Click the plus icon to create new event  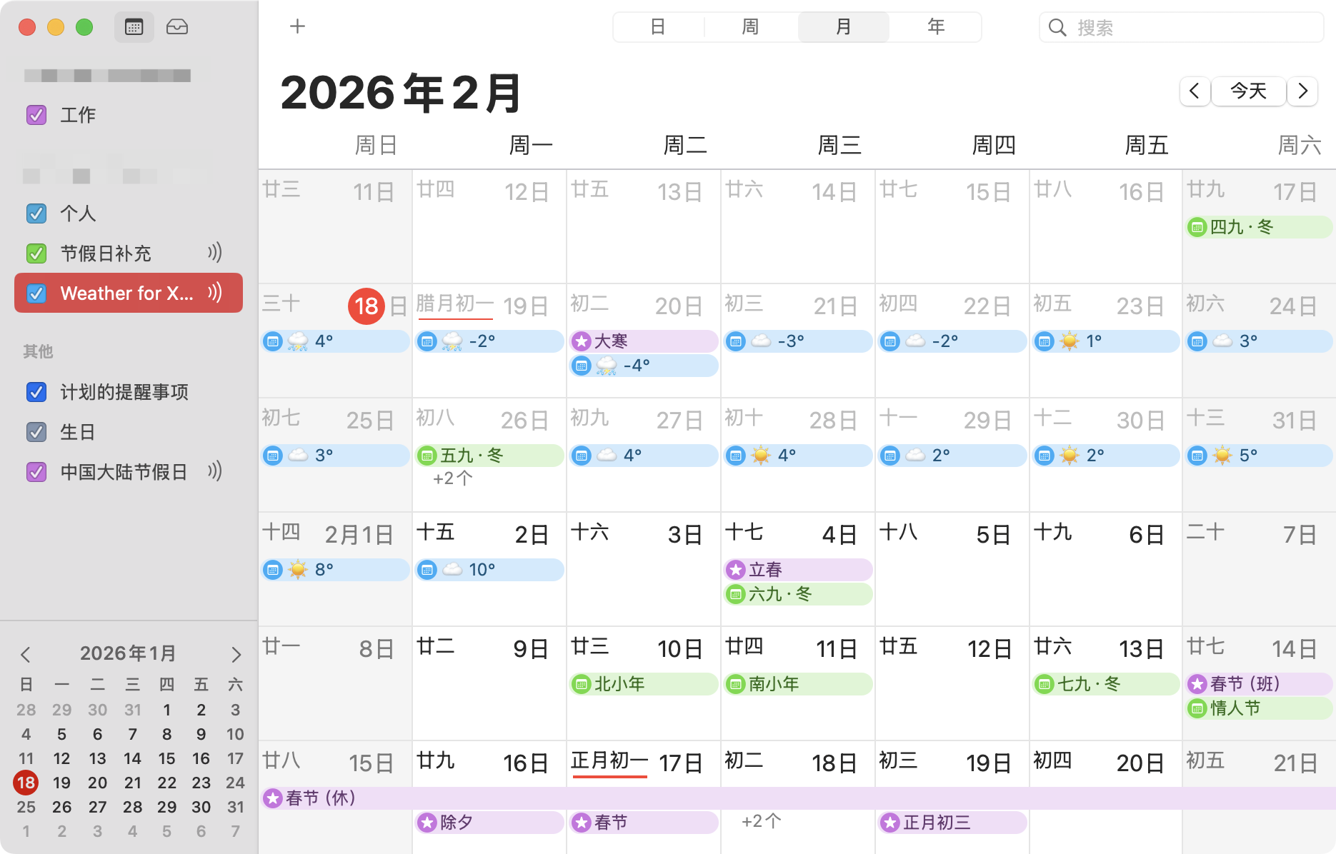click(297, 26)
